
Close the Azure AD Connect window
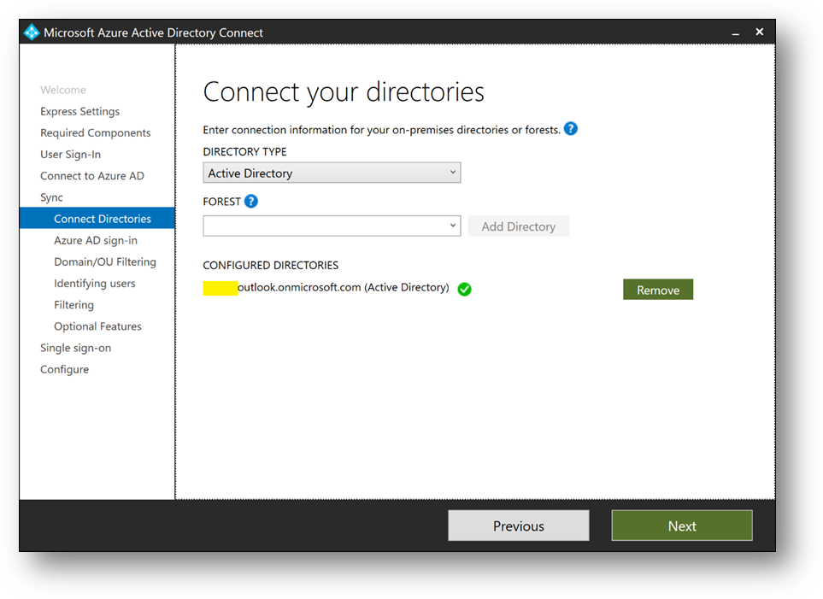pyautogui.click(x=760, y=32)
